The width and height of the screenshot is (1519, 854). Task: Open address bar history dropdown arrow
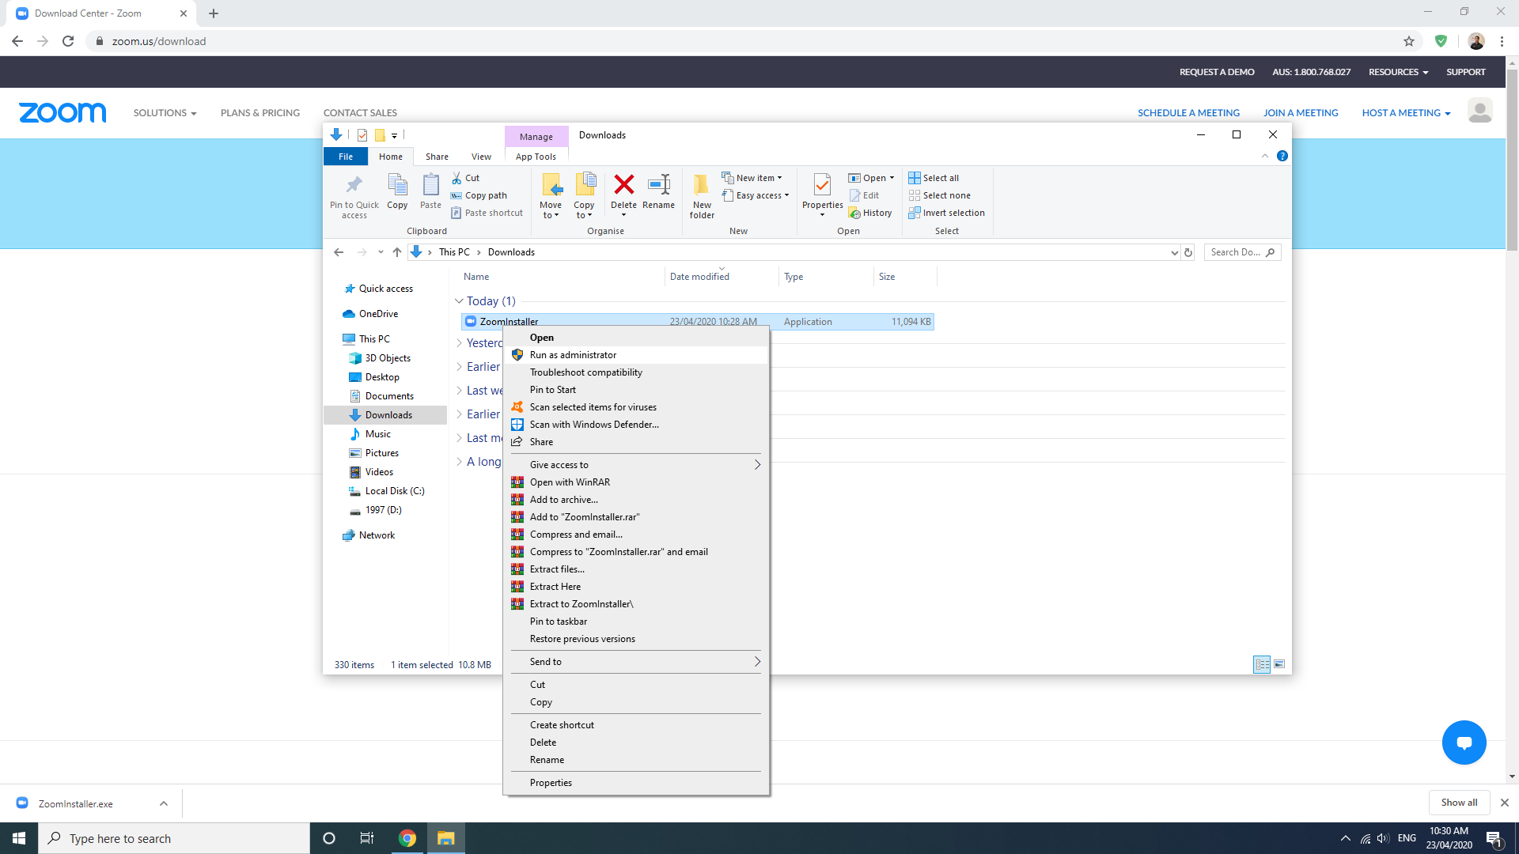(x=1174, y=252)
